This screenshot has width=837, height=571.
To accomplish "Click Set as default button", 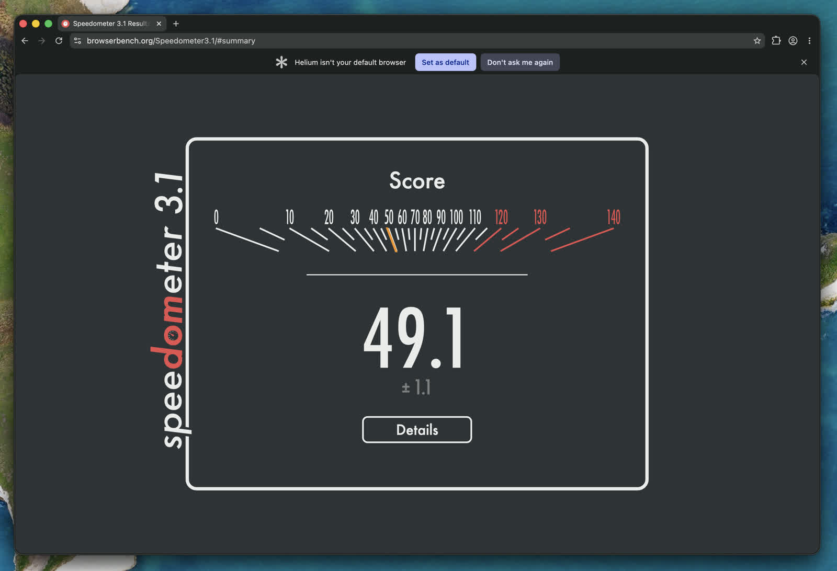I will click(x=446, y=62).
